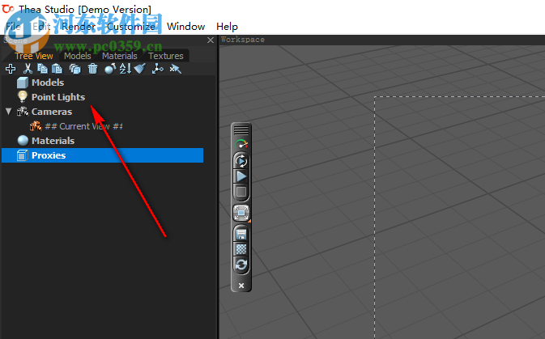
Task: Click the speedometer gauge icon on floating toolbar
Action: (x=241, y=144)
